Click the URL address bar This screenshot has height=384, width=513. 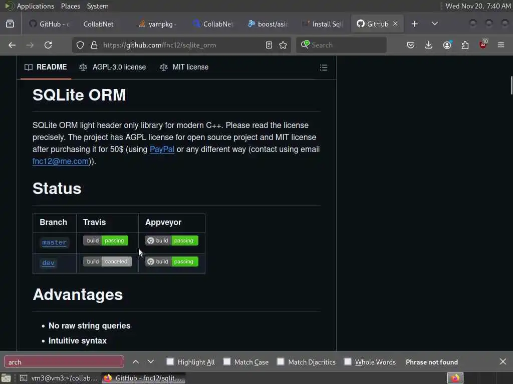point(181,45)
